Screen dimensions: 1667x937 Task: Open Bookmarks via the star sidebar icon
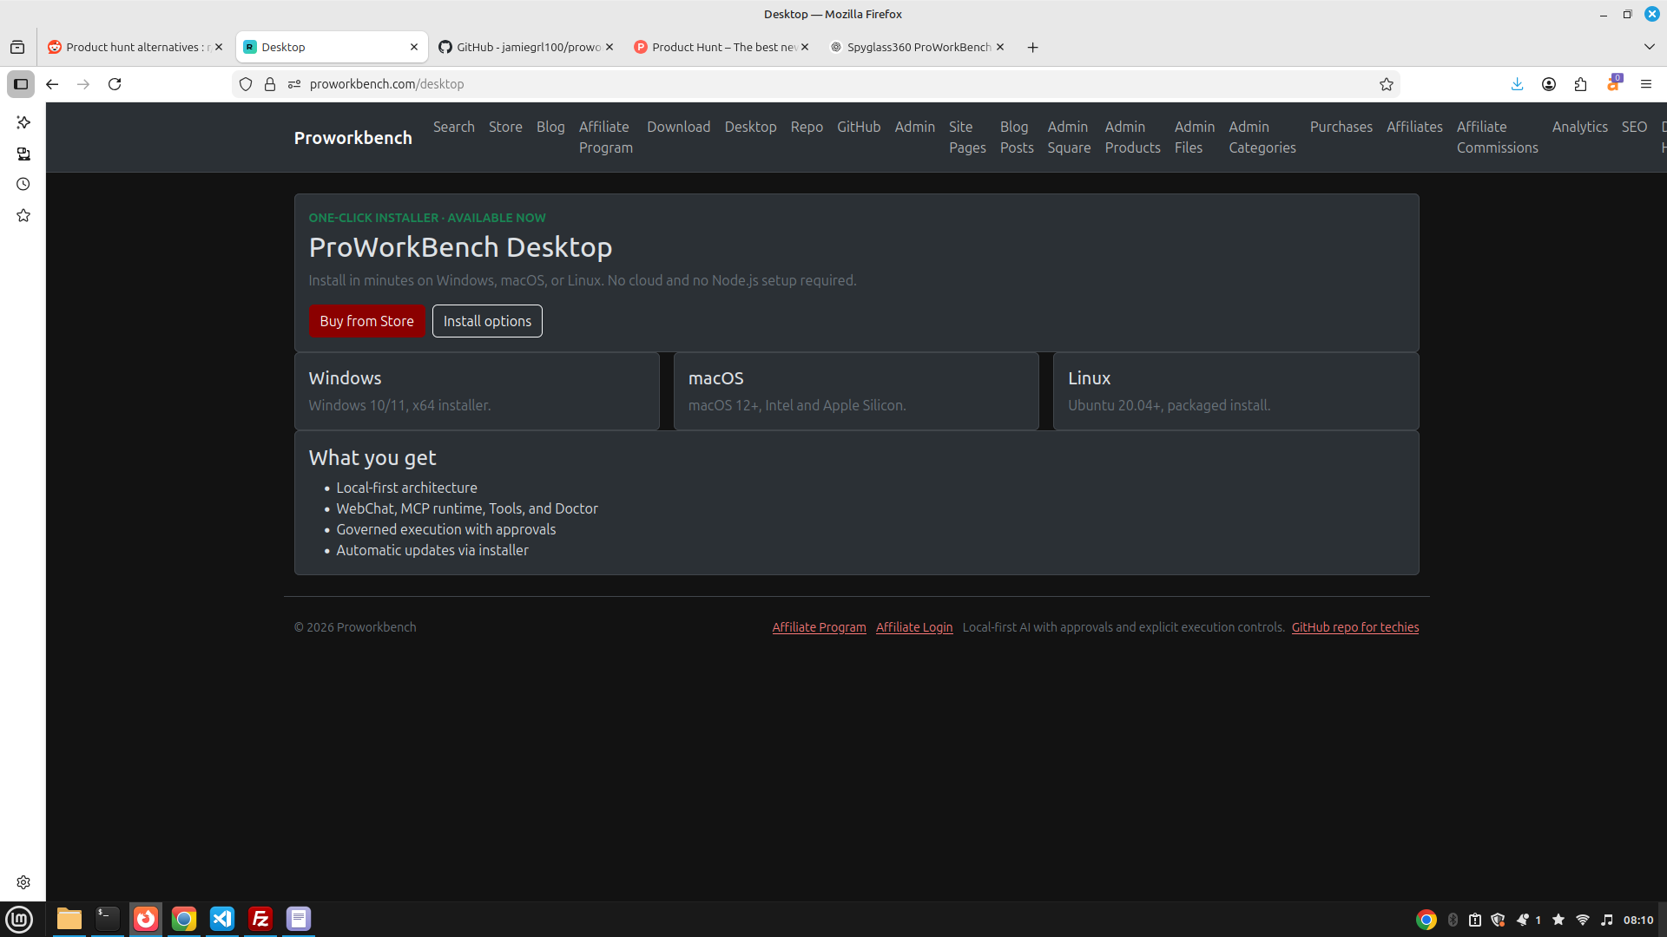(23, 215)
